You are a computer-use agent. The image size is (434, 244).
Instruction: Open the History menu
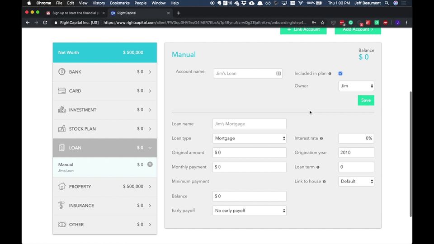tap(99, 3)
